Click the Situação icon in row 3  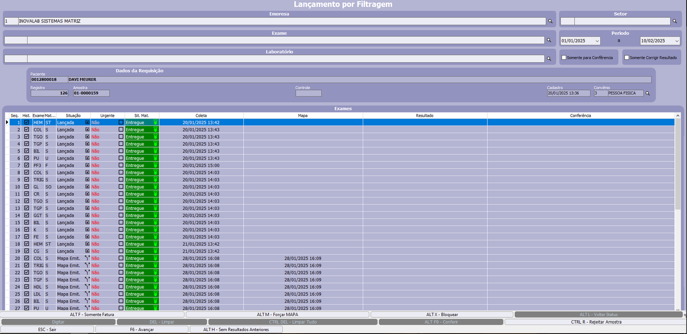[87, 137]
